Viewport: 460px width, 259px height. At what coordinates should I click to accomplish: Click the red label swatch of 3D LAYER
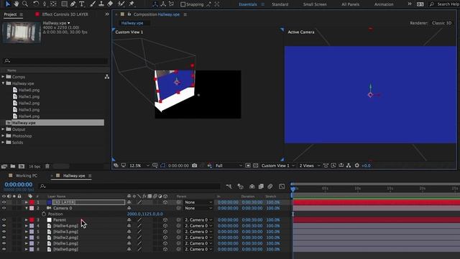[32, 202]
